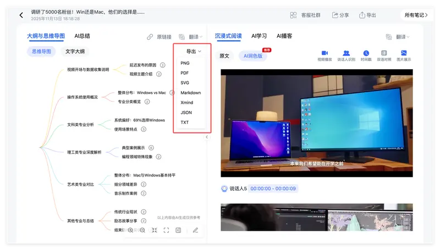Switch to the 沉浸式阅读 tab
Viewport: 440px width, 250px height.
point(228,36)
